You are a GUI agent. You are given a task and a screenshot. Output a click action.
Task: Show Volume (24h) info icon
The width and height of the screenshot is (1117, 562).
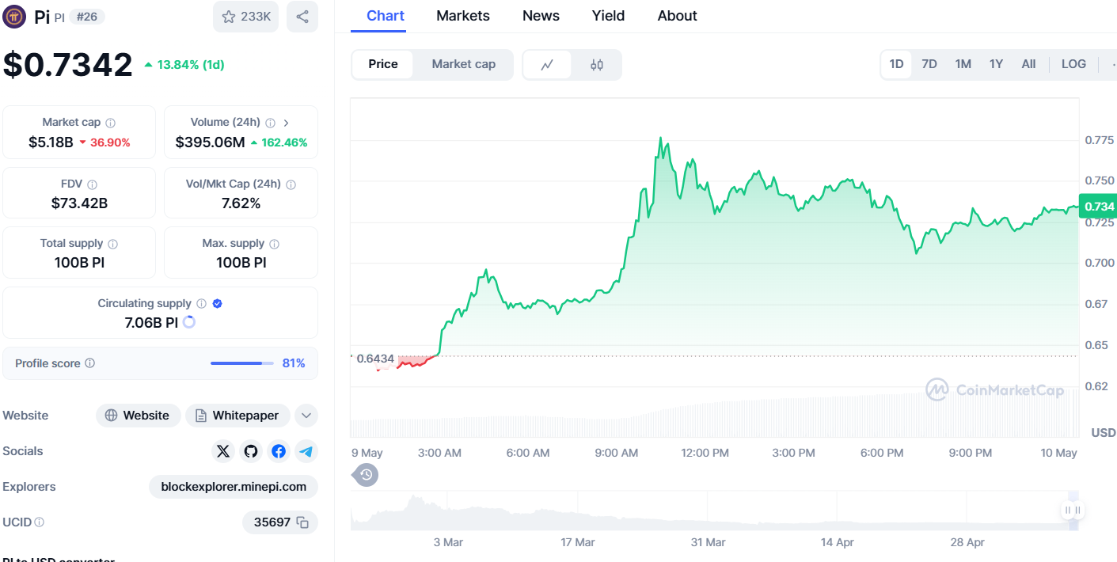271,123
